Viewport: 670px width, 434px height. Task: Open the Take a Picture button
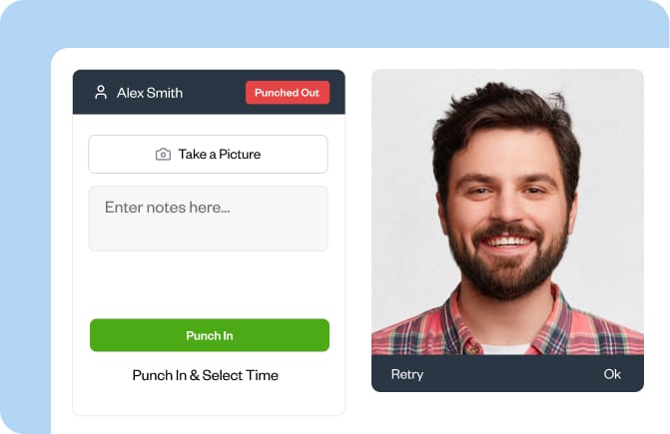pos(208,154)
